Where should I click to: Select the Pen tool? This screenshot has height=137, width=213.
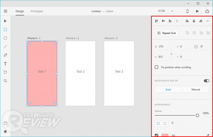point(5,55)
